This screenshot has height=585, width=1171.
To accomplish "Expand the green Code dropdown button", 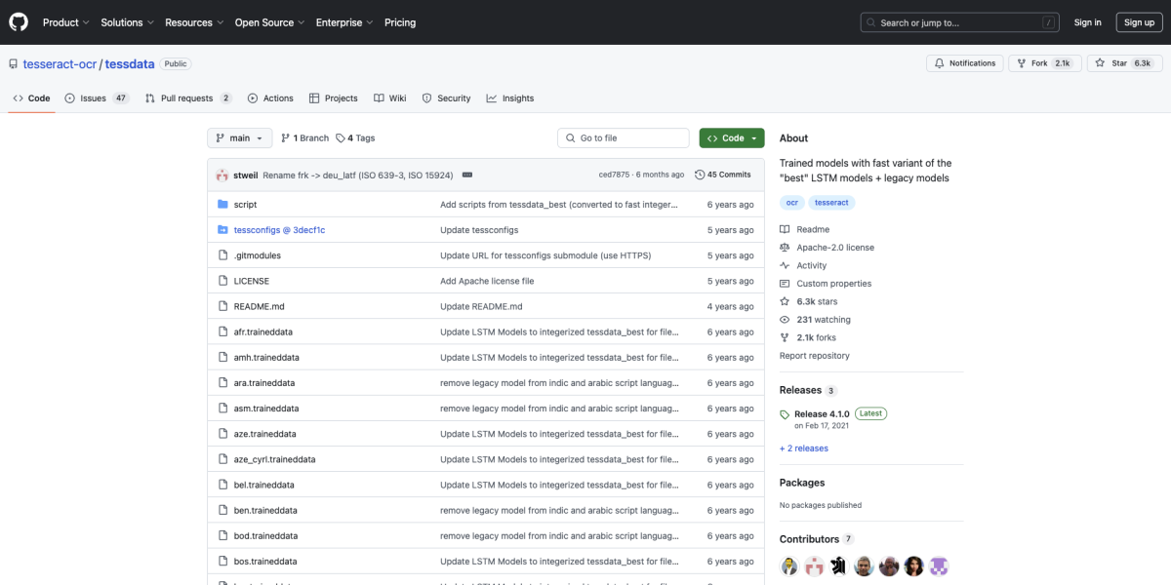I will click(x=732, y=138).
